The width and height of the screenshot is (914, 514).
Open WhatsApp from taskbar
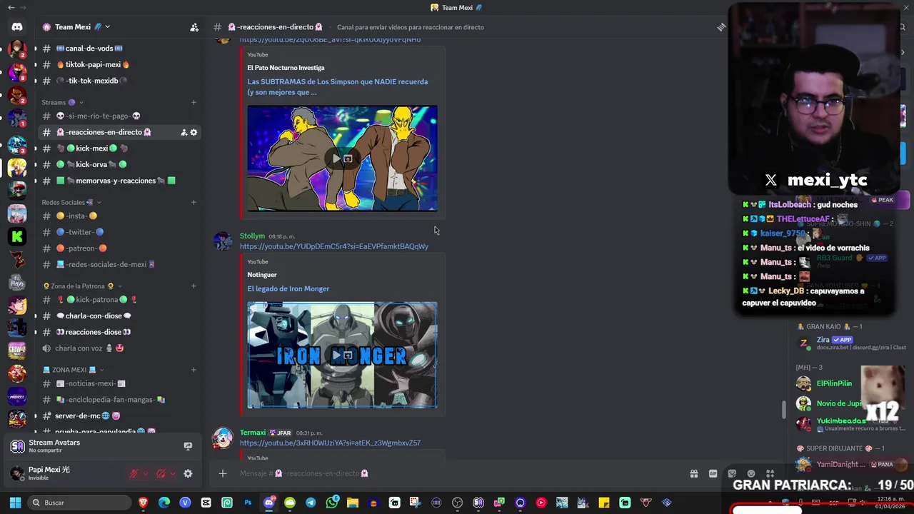tap(331, 503)
